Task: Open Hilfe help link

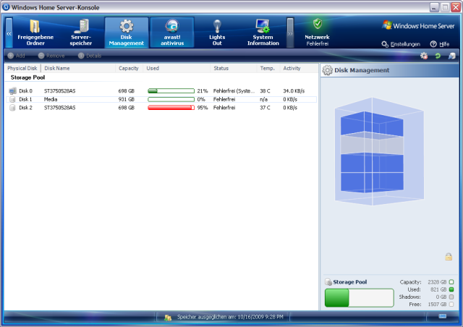Action: pyautogui.click(x=439, y=44)
